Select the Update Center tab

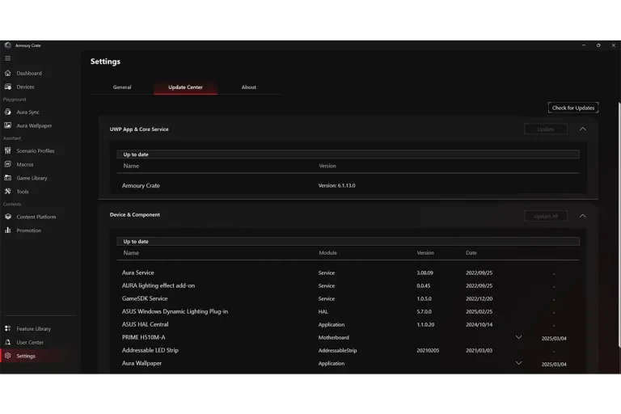tap(185, 87)
